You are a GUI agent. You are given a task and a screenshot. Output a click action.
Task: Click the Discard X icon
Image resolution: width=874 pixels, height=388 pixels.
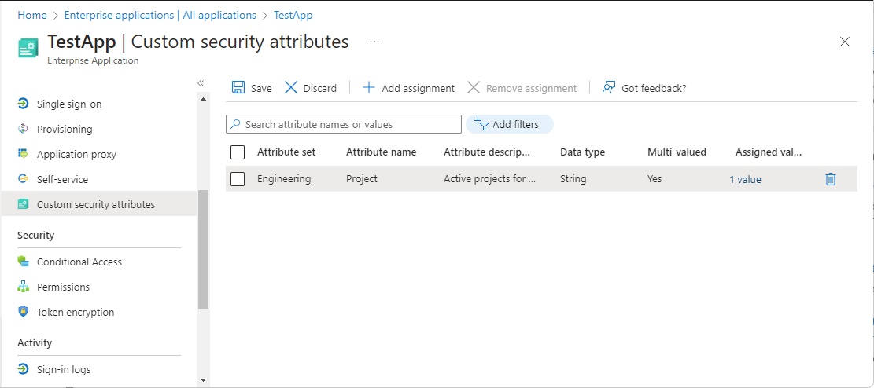pyautogui.click(x=291, y=88)
